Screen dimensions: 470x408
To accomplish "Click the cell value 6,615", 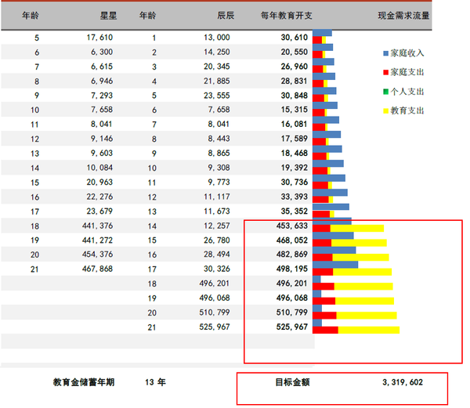I will pyautogui.click(x=102, y=67).
